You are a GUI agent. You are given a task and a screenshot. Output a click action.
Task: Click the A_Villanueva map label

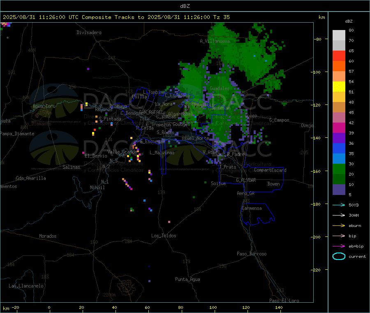[215, 41]
